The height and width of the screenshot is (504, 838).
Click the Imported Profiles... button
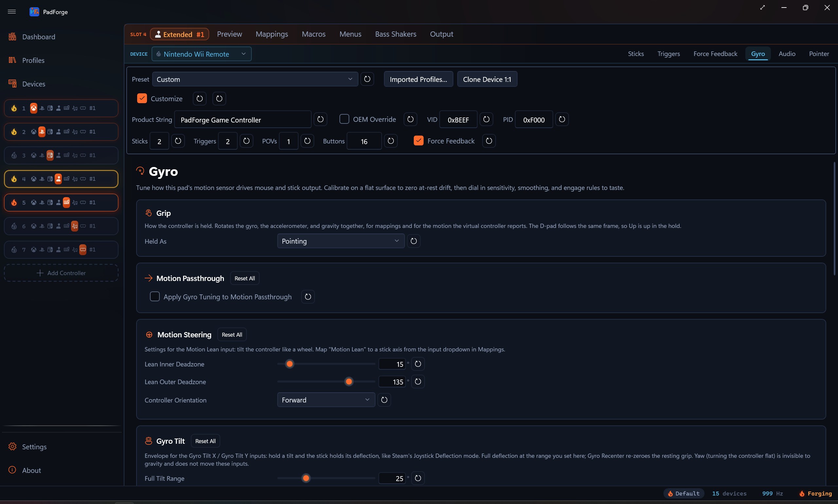tap(418, 79)
